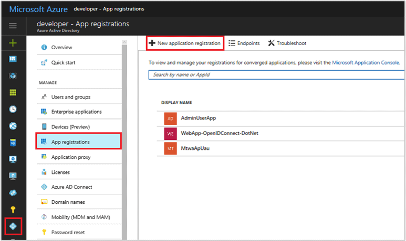Open the hamburger menu in the left sidebar
This screenshot has width=406, height=241.
(x=13, y=26)
